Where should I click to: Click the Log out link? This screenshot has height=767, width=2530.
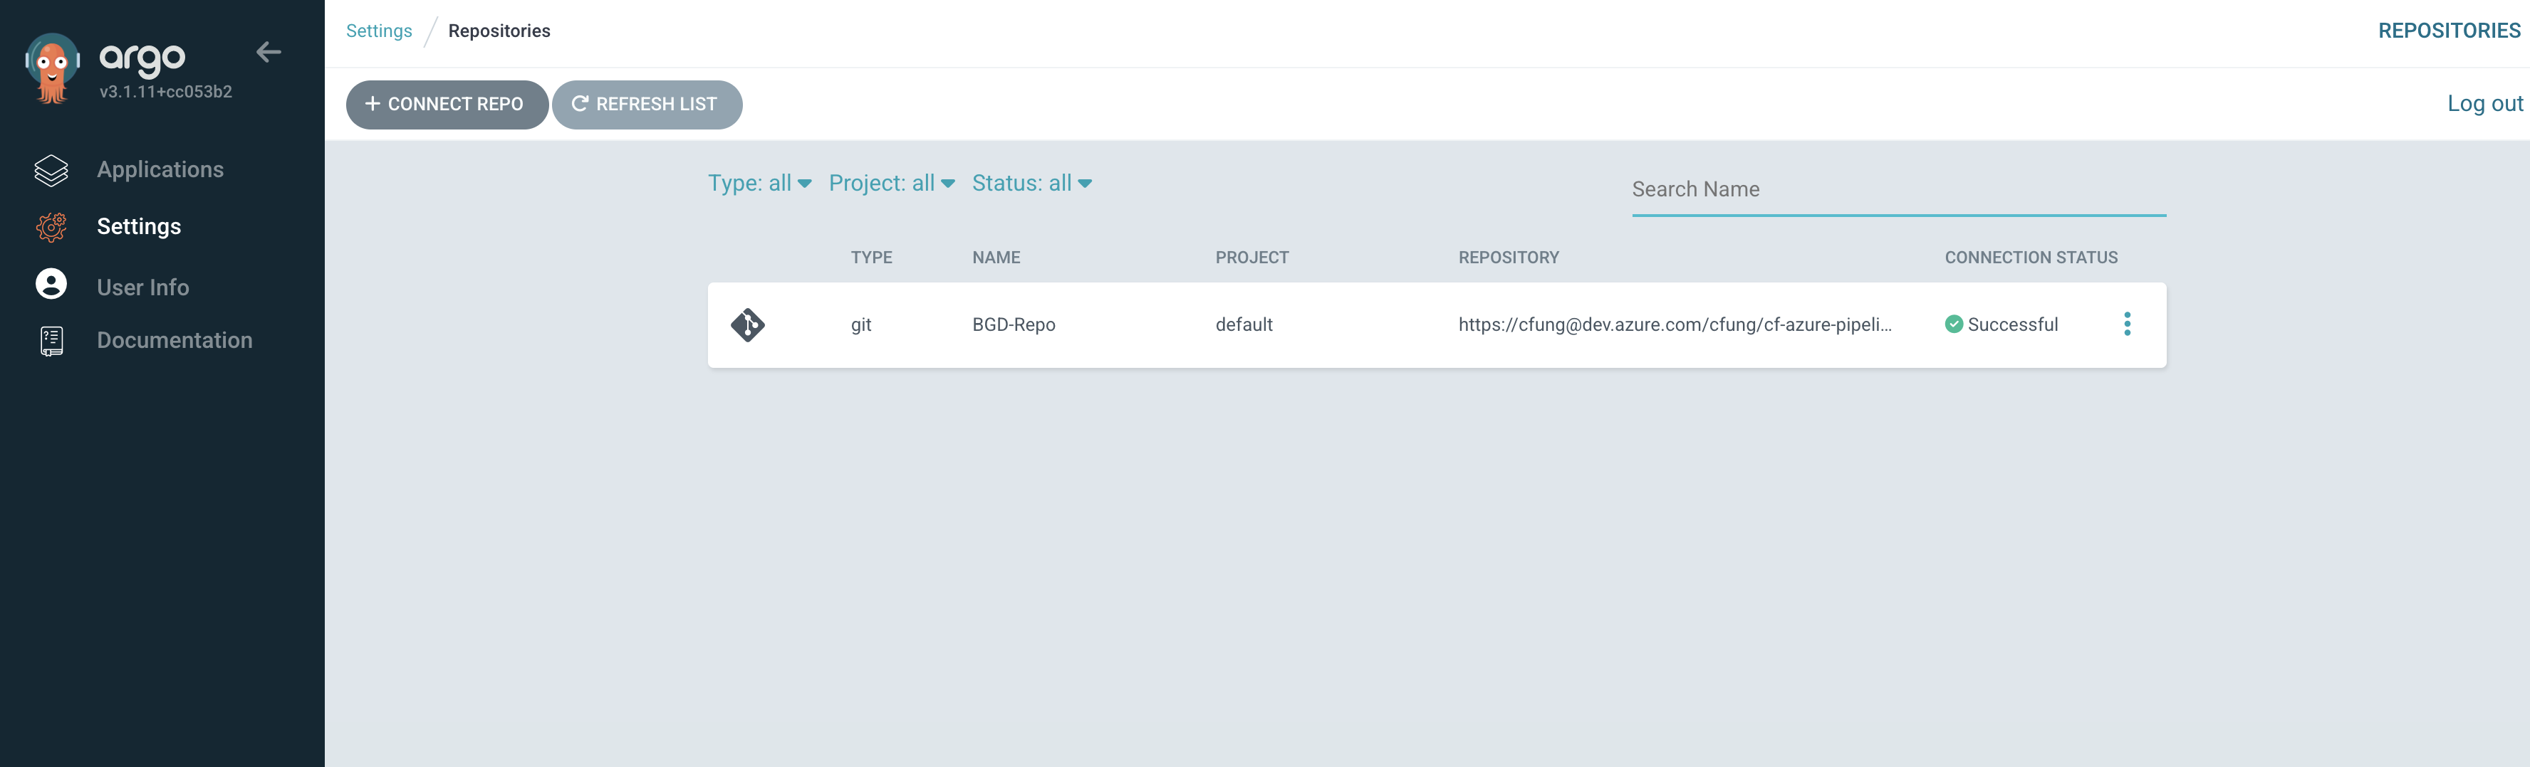point(2484,104)
